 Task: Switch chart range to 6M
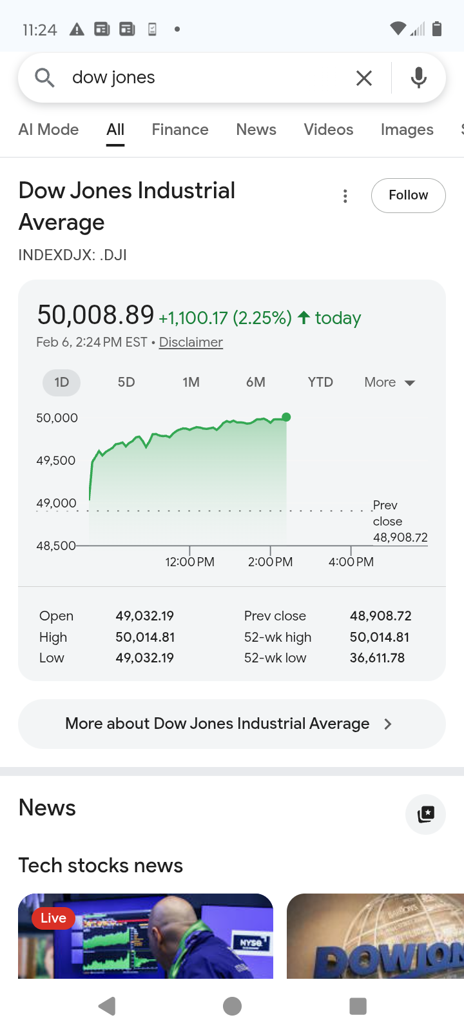point(256,382)
